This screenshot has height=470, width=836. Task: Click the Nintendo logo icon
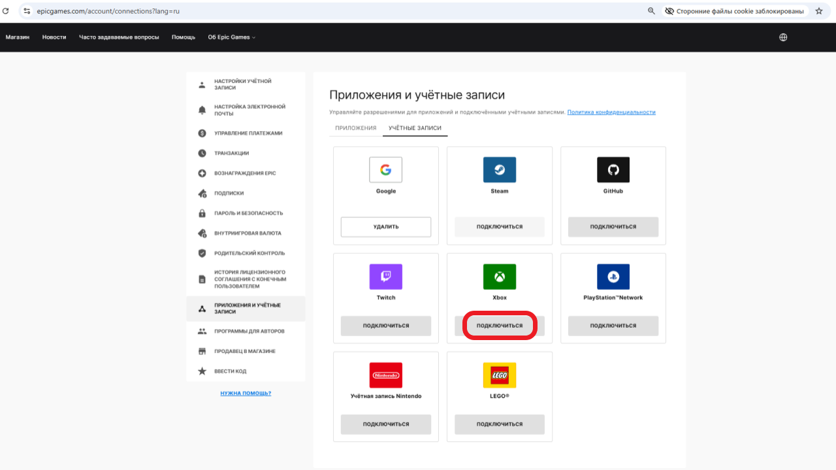(385, 375)
